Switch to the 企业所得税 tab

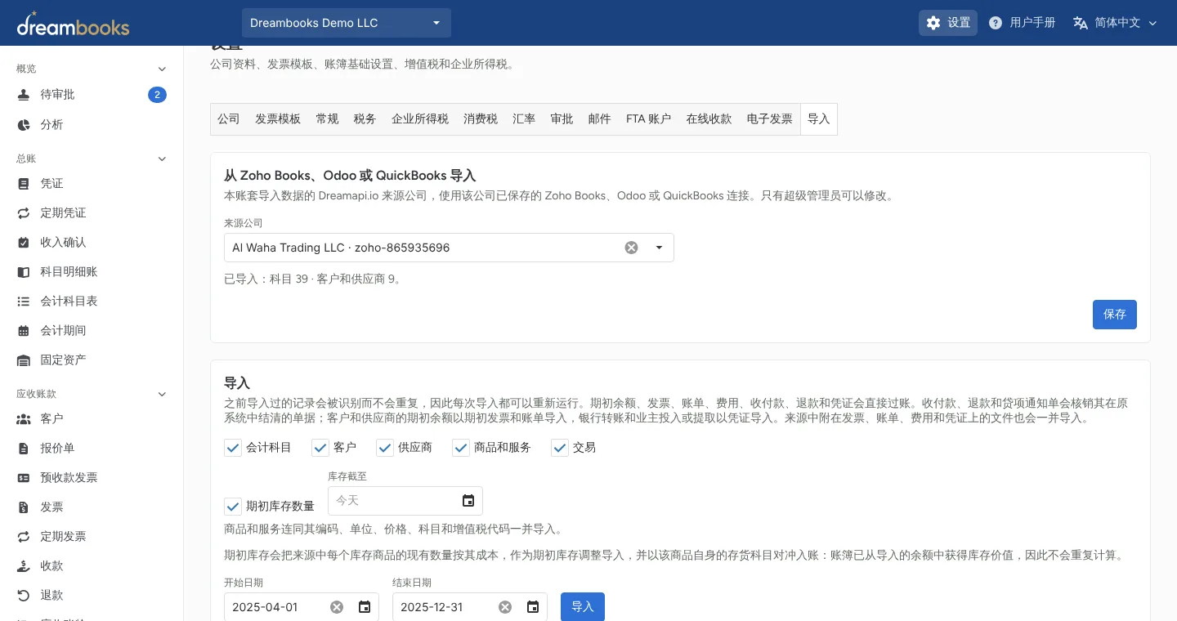(x=420, y=119)
